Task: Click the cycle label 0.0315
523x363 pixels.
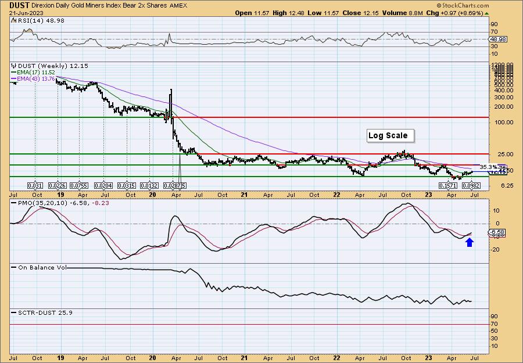Action: 127,185
